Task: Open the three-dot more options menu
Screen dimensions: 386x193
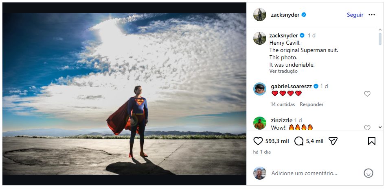Action: [371, 15]
